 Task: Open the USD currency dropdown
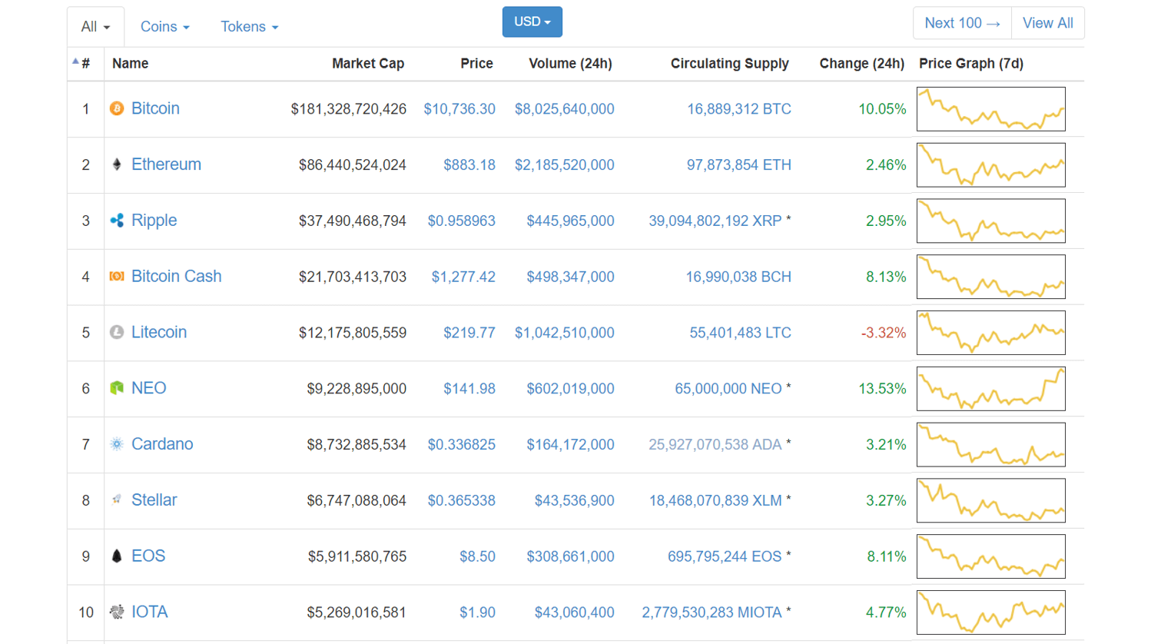(532, 22)
